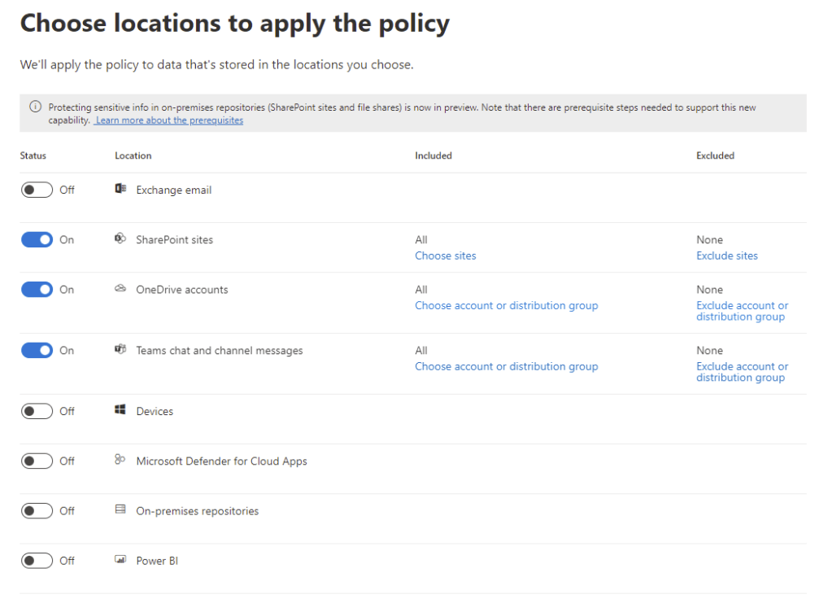Click the info icon in the preview banner

point(35,107)
